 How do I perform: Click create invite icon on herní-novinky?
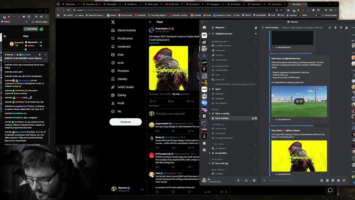click(x=253, y=118)
